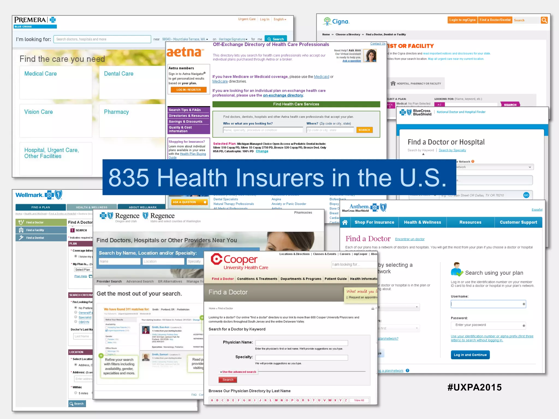Click the Cooper print icon near breadcrumb
559x419 pixels.
pos(373,308)
